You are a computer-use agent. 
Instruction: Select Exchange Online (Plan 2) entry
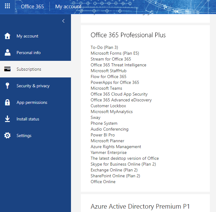[114, 170]
